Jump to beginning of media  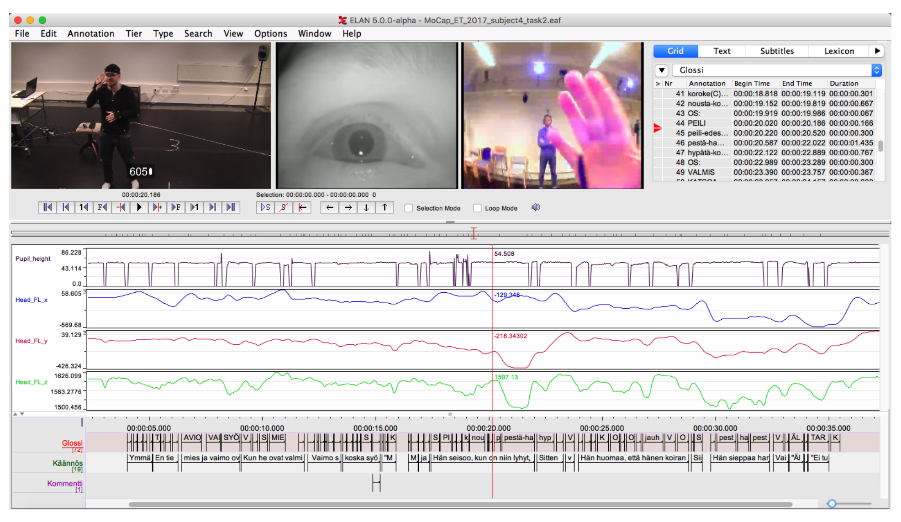[47, 207]
